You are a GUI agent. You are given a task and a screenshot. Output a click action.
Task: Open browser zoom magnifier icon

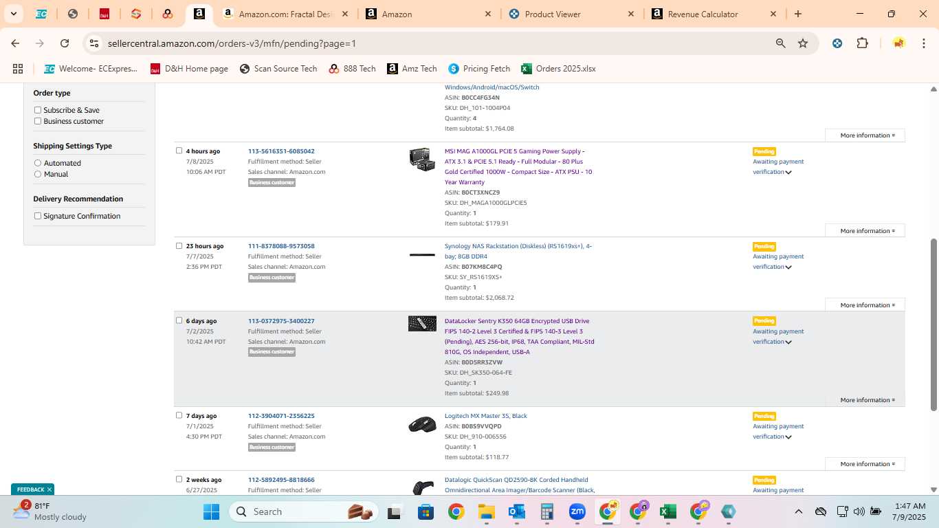[780, 43]
